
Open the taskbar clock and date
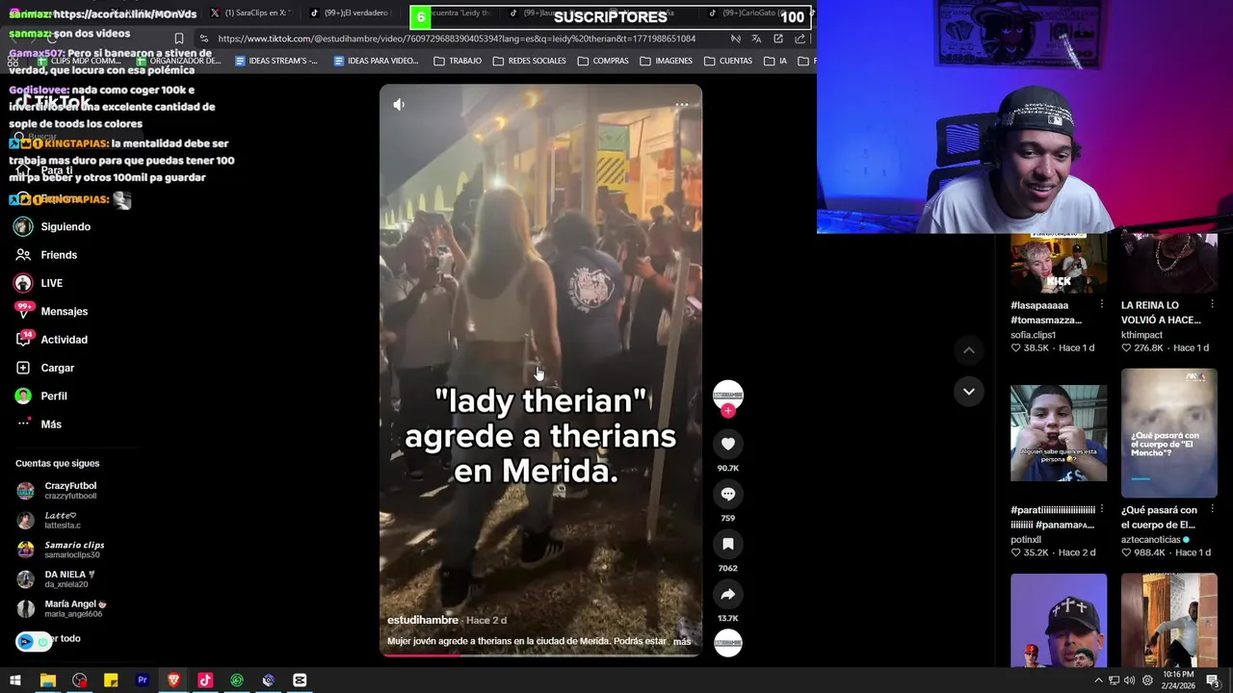[x=1179, y=680]
